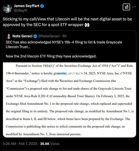Click the Nate Geraci display name
Screen dimensions: 139x151
tap(22, 36)
